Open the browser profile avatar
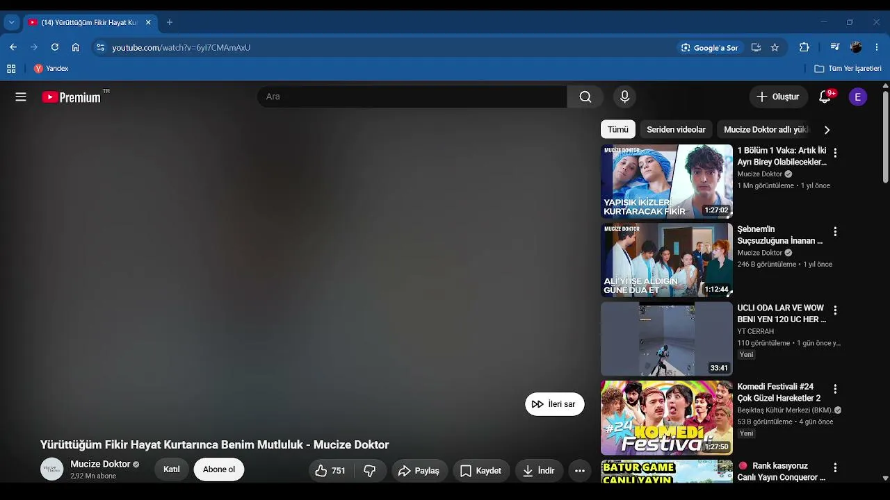 [856, 47]
